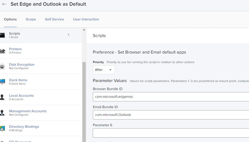
Task: Open the Management Accounts payload
Action: point(41,113)
